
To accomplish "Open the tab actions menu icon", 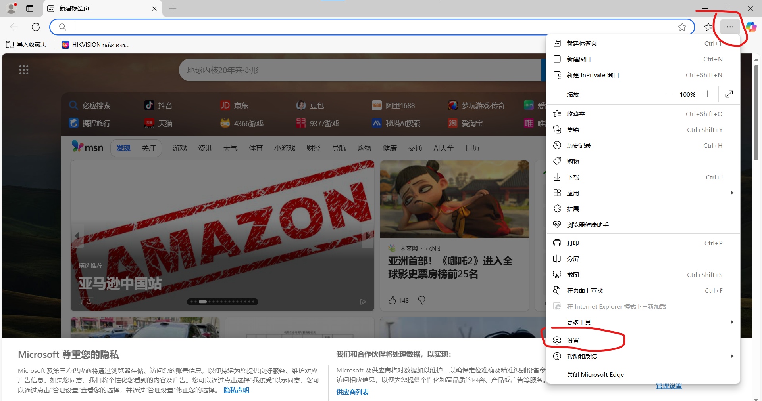I will pos(30,8).
